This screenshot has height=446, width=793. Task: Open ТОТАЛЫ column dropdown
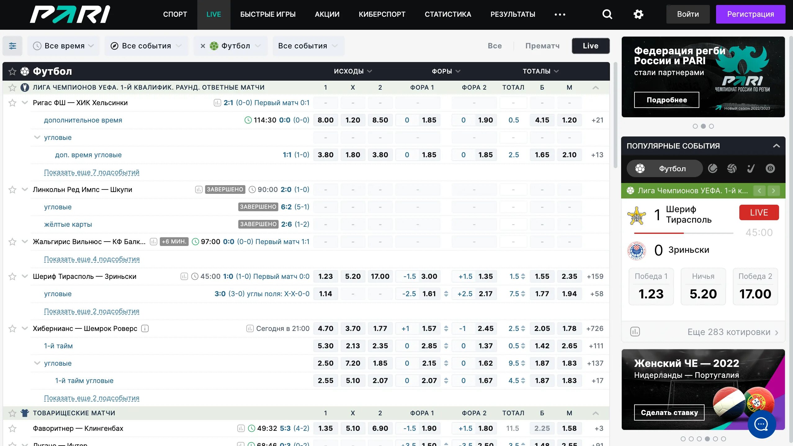(540, 71)
